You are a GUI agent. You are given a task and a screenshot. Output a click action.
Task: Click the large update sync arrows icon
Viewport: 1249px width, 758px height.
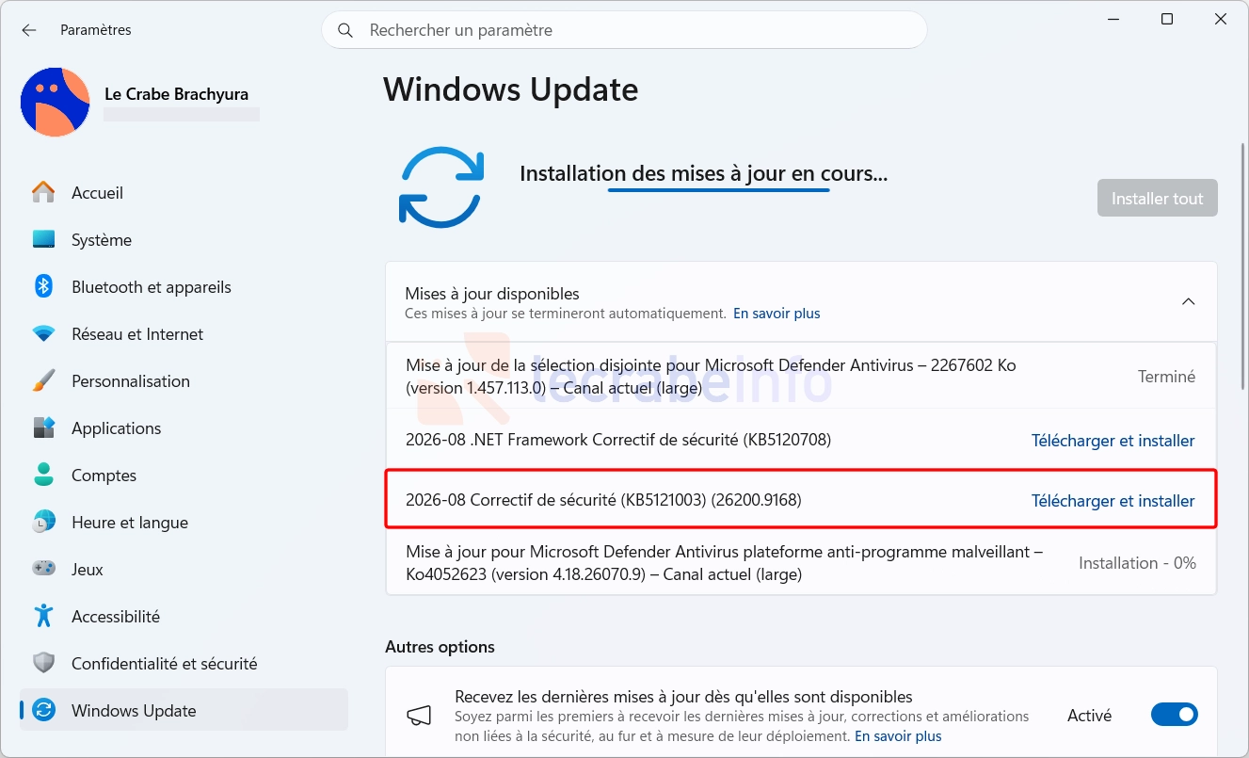[441, 186]
